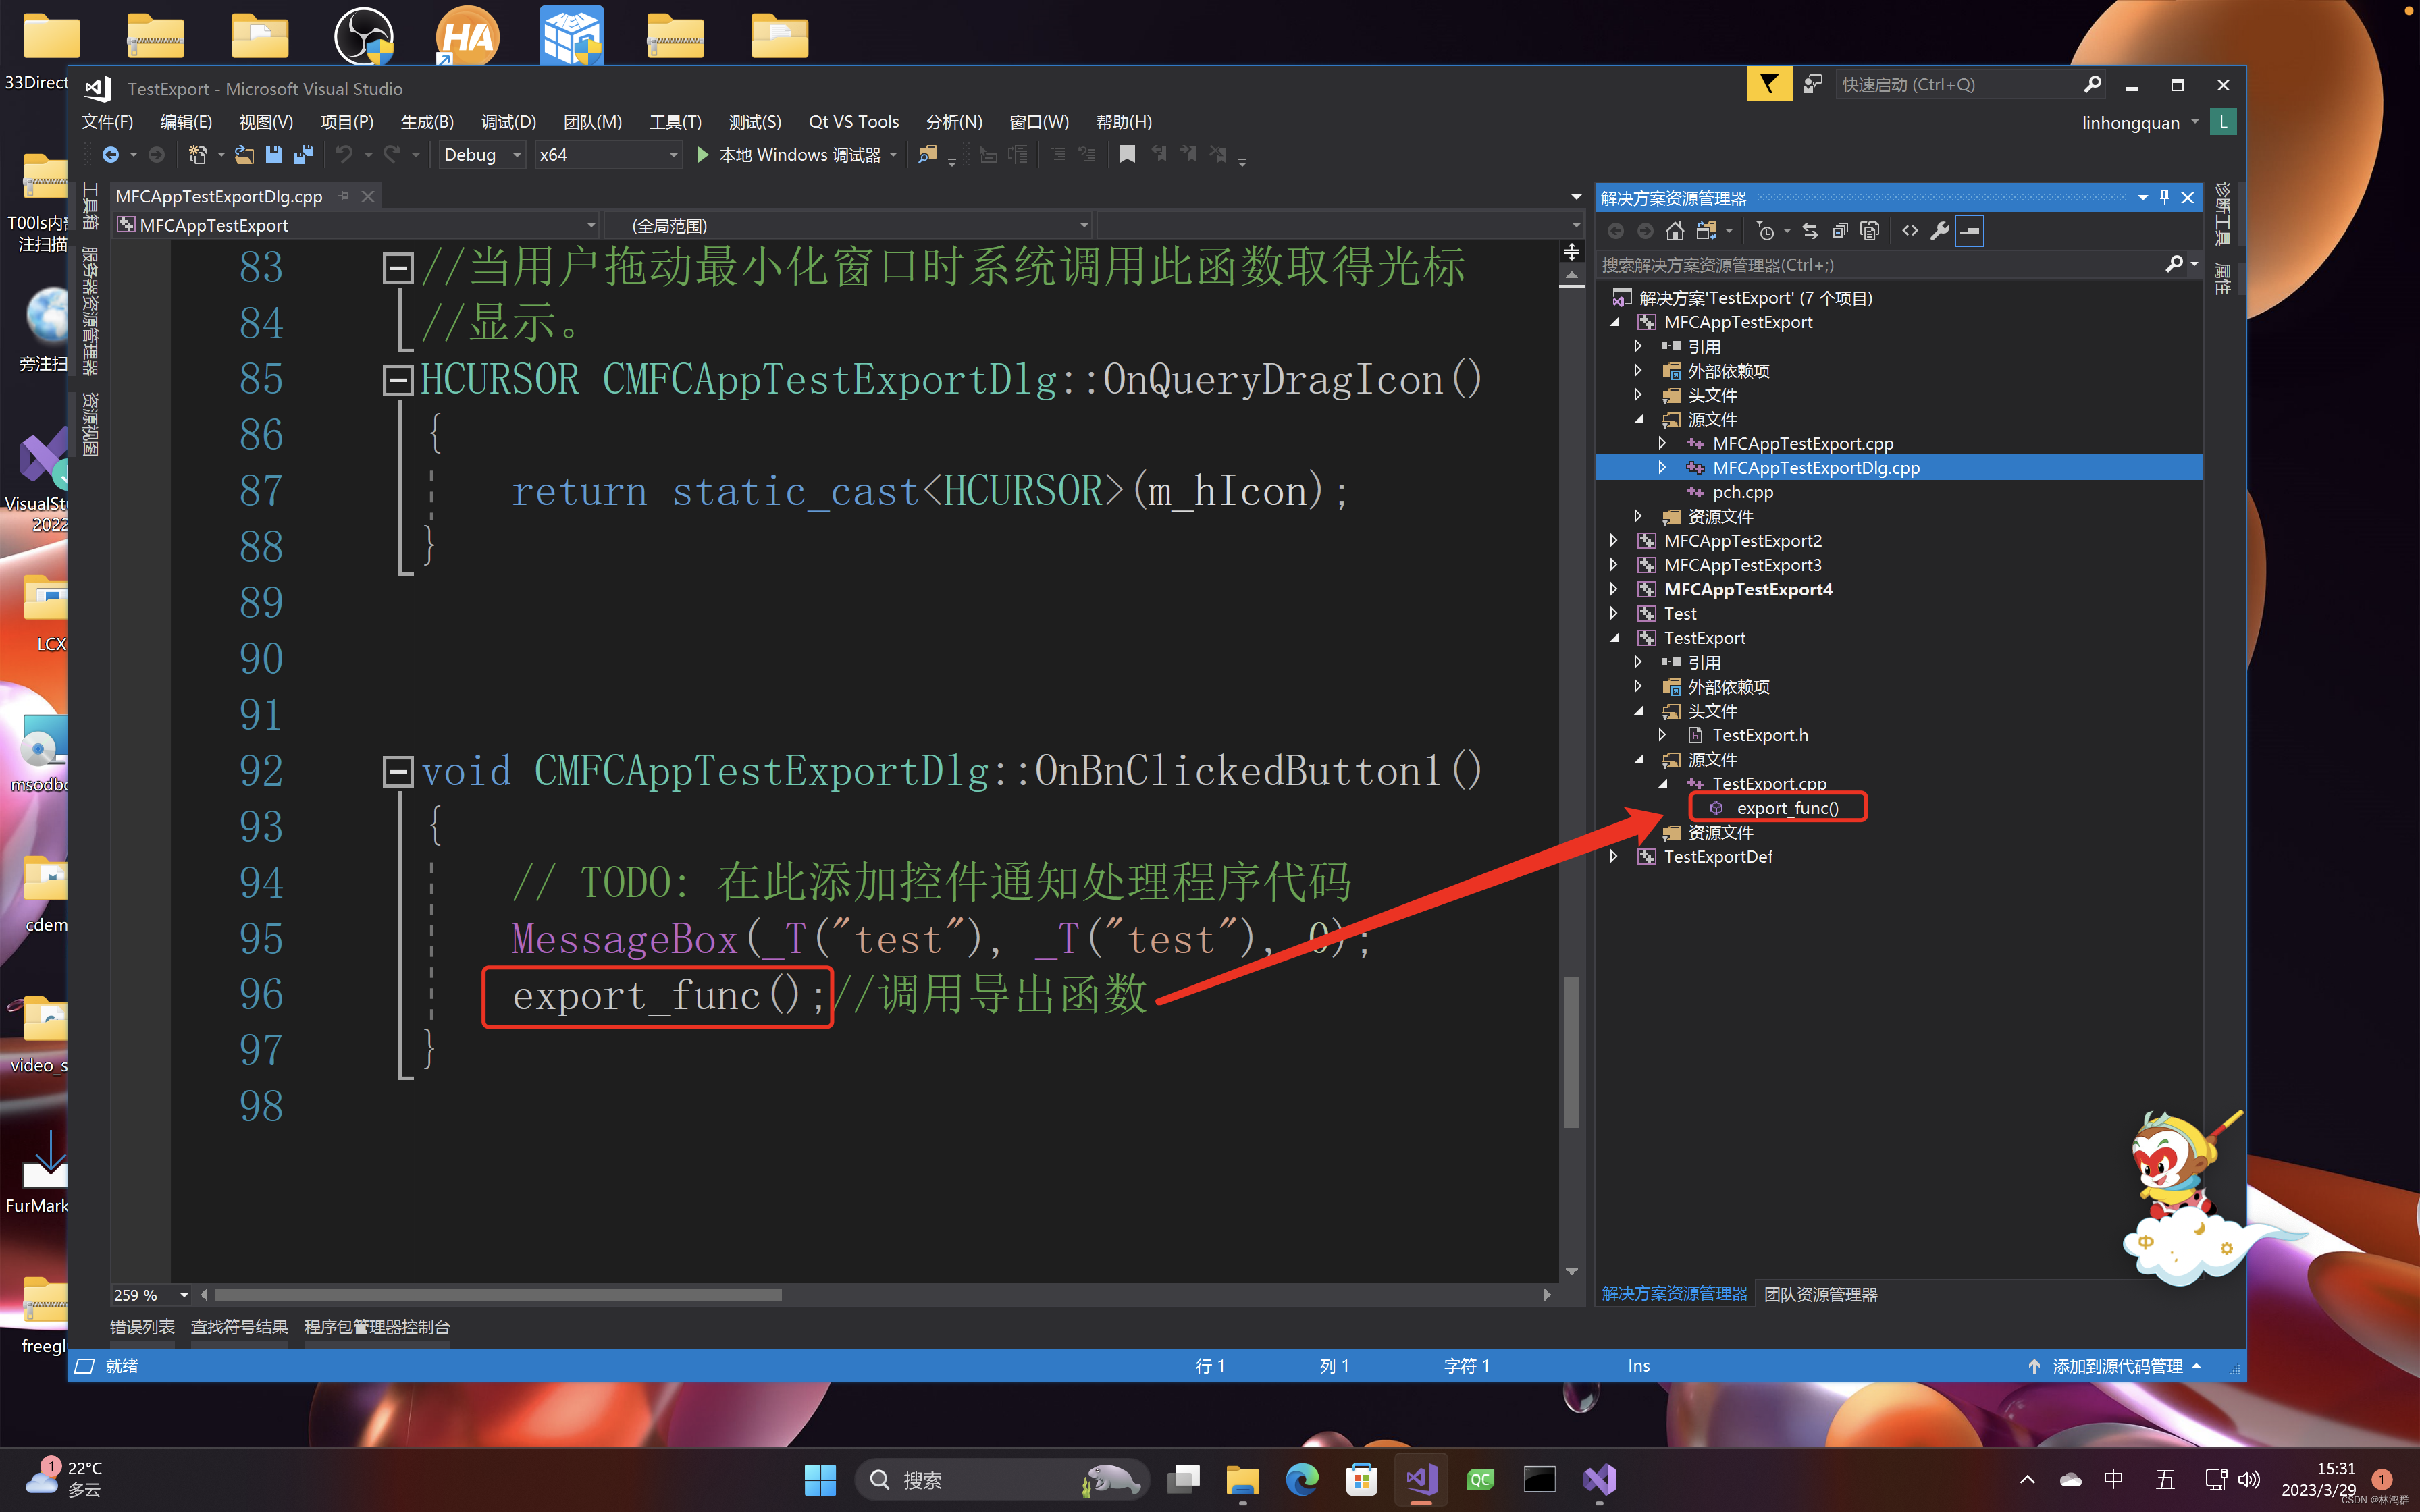Toggle auto-hide pin on Solution Explorer

pyautogui.click(x=2165, y=197)
